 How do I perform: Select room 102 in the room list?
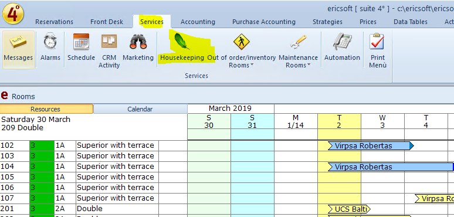point(15,145)
